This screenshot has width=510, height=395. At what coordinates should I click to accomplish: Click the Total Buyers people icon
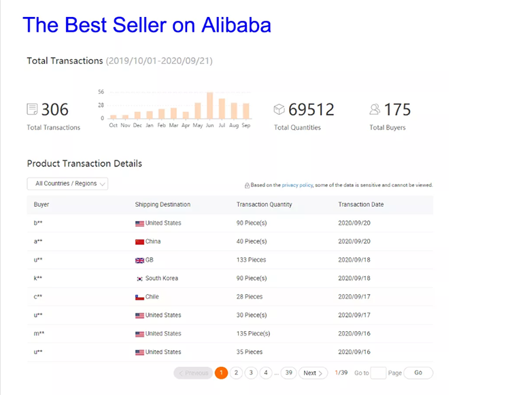click(375, 109)
